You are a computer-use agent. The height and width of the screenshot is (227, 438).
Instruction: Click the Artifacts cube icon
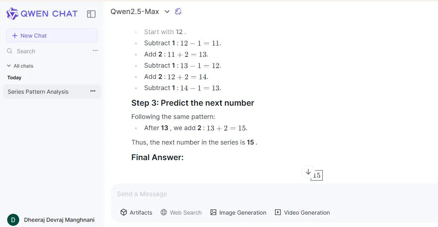[124, 213]
